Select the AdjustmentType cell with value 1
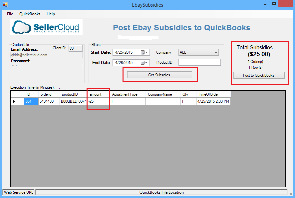Image resolution: width=295 pixels, height=198 pixels. (128, 101)
